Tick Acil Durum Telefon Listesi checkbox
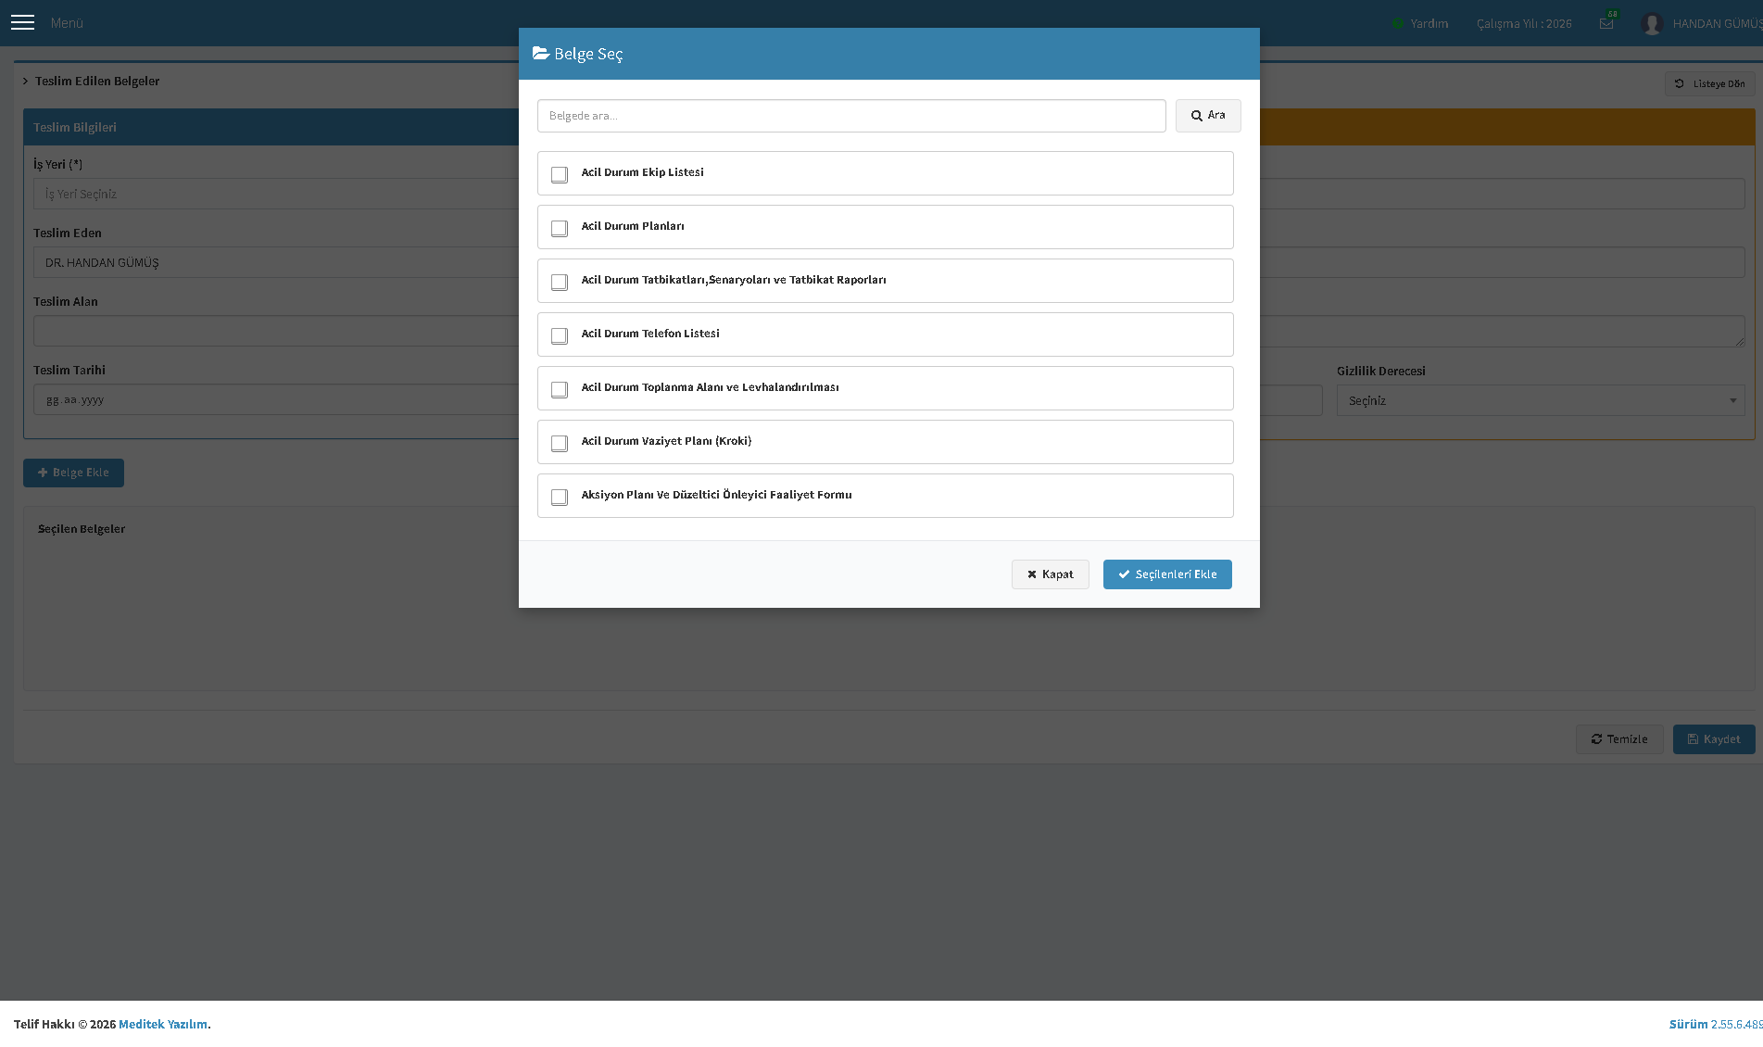Viewport: 1763px width, 1047px height. pyautogui.click(x=560, y=335)
